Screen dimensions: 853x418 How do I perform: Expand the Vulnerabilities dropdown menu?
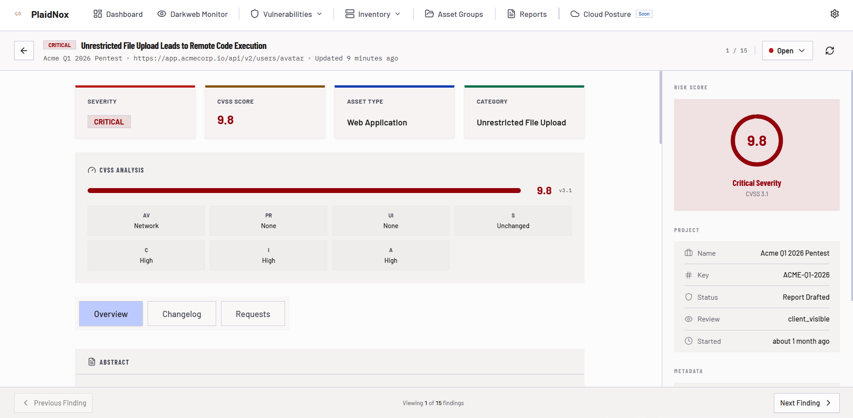pyautogui.click(x=286, y=14)
